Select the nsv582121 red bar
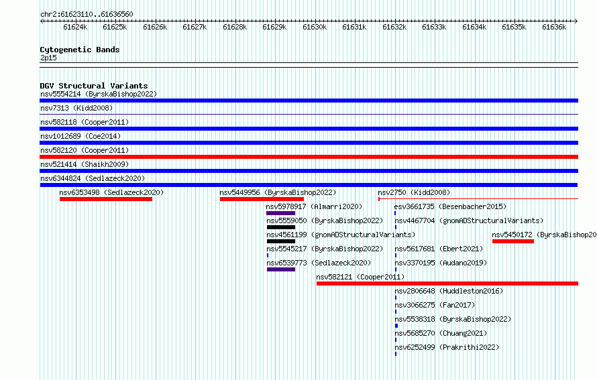Image resolution: width=597 pixels, height=380 pixels. coord(447,283)
